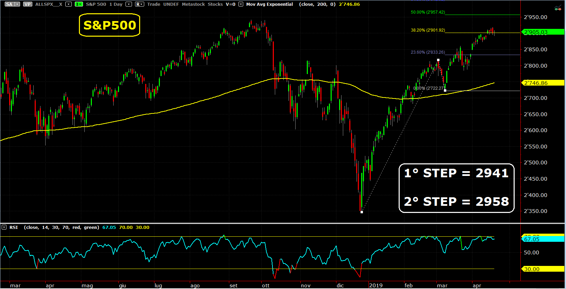
Task: Click the UNDEF label
Action: pos(171,4)
